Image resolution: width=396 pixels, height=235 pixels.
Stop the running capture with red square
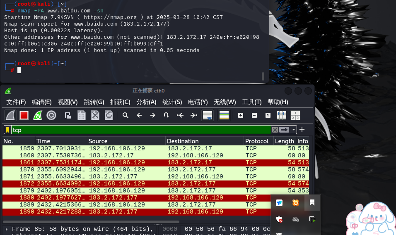[24, 115]
